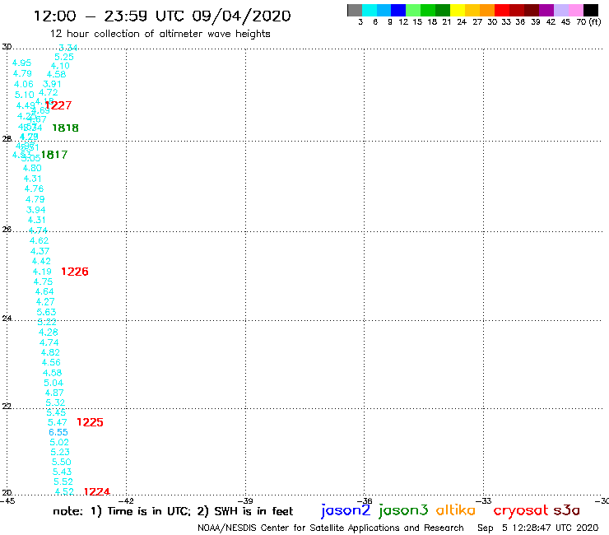Image resolution: width=609 pixels, height=535 pixels.
Task: Click the wave height value 4.95
Action: 21,63
